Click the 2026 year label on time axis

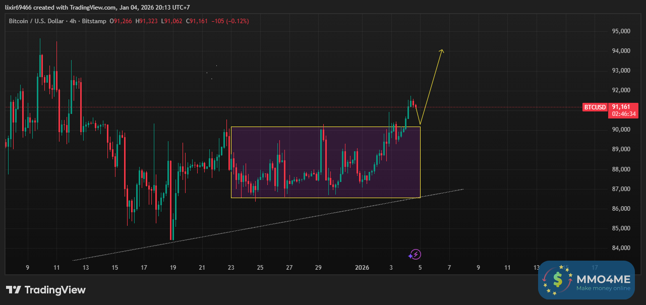[362, 268]
